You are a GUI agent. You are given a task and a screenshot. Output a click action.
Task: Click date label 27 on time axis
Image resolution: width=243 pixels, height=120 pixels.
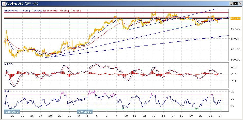(x=41, y=116)
